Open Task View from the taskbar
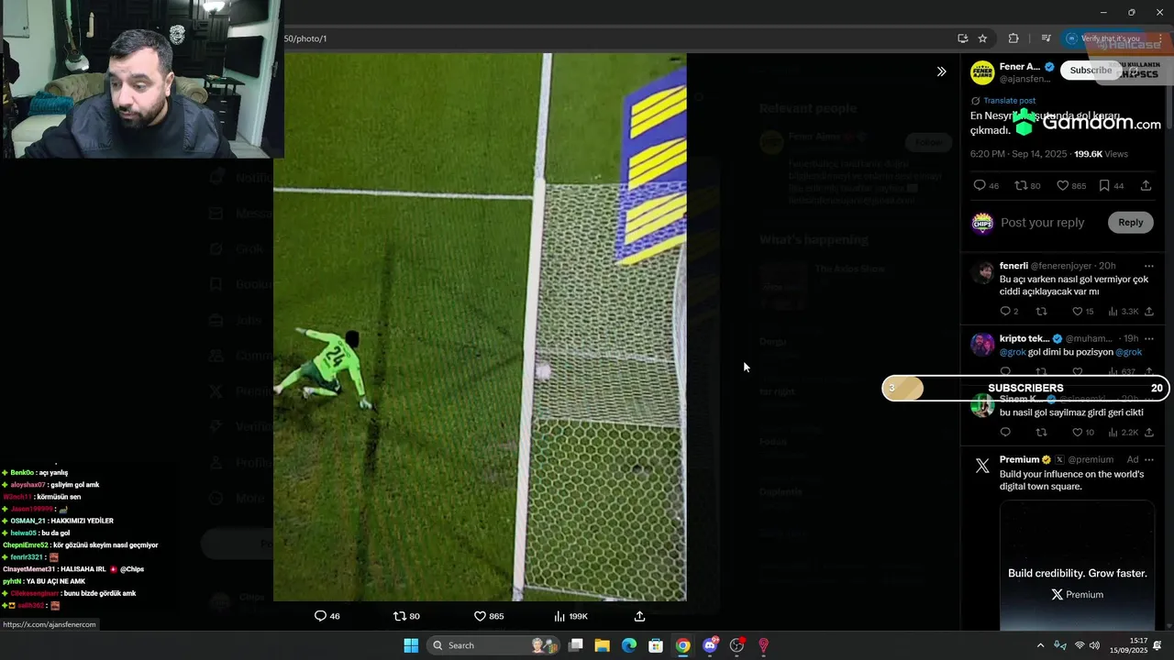Viewport: 1174px width, 660px height. (x=576, y=645)
